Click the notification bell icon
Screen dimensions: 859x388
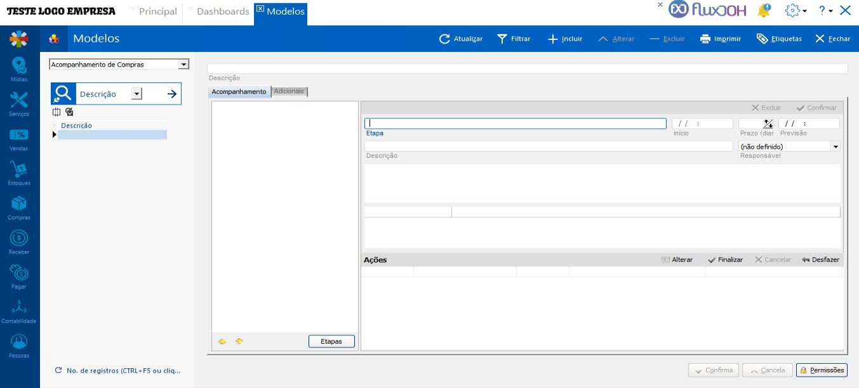tap(764, 11)
